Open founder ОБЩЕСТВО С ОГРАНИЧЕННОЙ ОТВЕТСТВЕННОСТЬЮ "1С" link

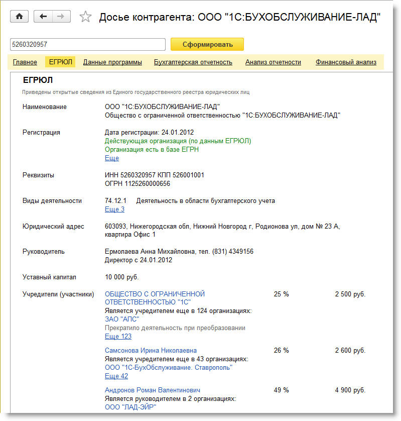[155, 298]
